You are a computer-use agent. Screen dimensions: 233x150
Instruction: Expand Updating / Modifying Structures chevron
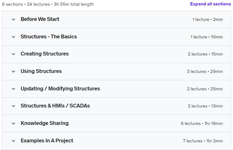pos(13,89)
